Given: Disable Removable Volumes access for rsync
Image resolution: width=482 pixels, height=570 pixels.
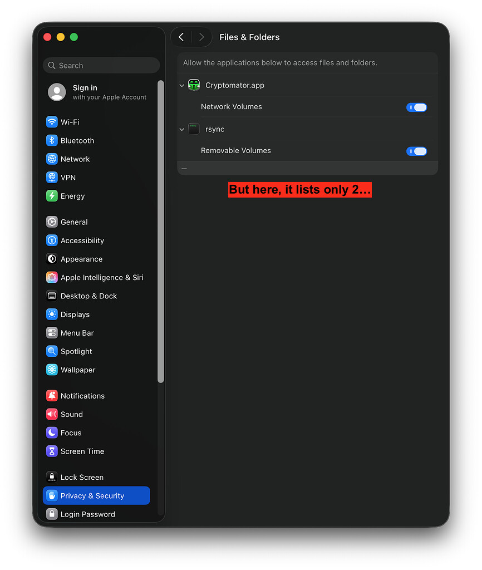Looking at the screenshot, I should point(416,151).
